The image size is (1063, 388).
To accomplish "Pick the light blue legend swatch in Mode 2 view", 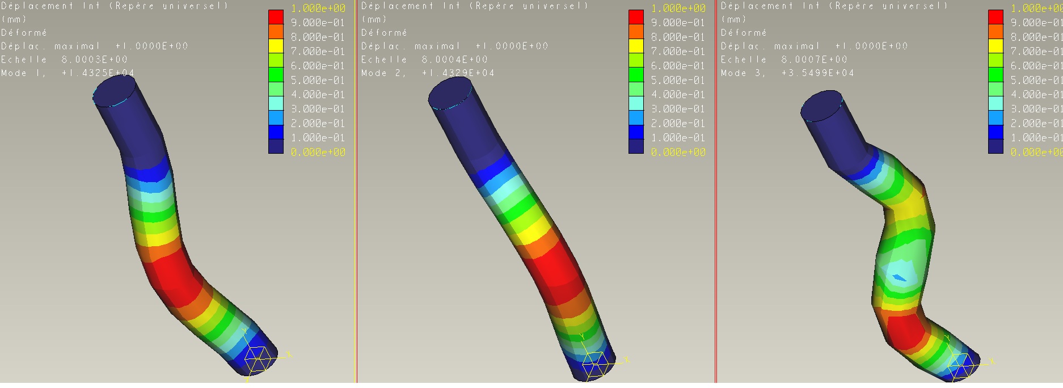I will (x=636, y=118).
